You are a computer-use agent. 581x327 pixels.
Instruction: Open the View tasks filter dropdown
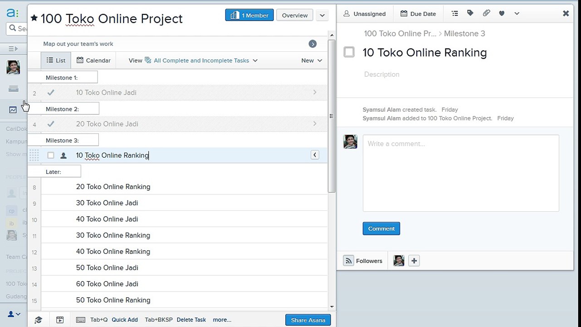201,60
